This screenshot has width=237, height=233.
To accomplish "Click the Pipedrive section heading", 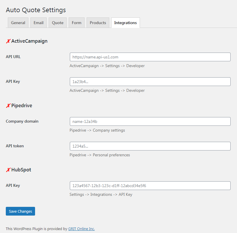I will tap(22, 105).
